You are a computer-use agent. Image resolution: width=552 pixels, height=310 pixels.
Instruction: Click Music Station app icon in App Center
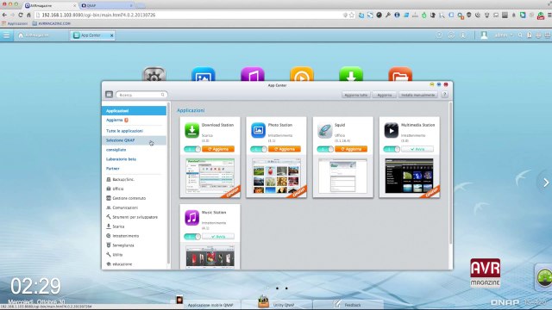[x=191, y=218]
